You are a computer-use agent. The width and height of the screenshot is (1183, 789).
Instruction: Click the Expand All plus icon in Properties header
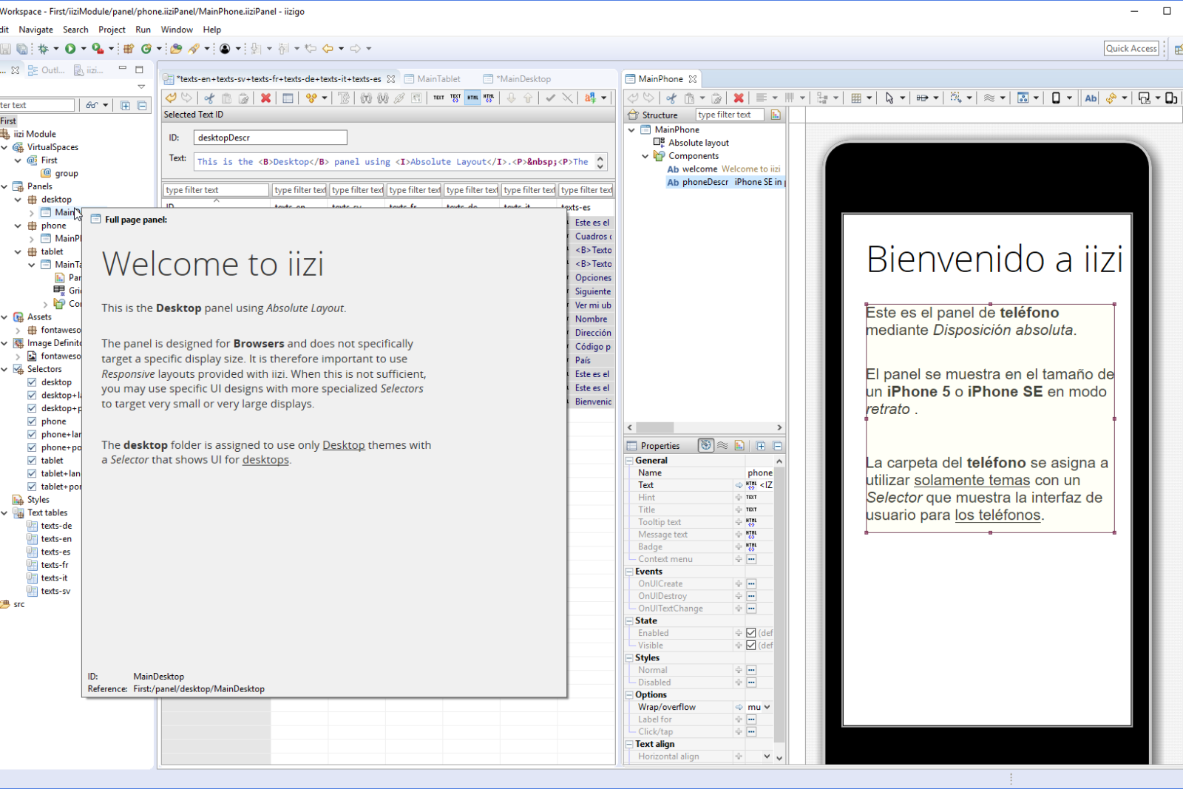pos(761,446)
